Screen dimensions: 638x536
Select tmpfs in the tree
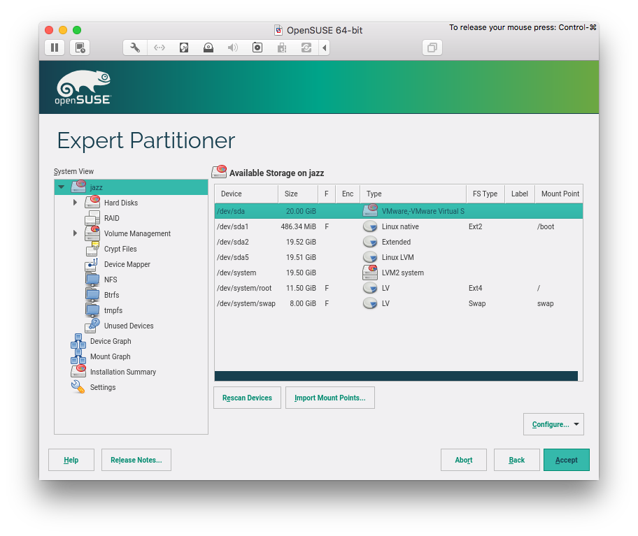113,310
